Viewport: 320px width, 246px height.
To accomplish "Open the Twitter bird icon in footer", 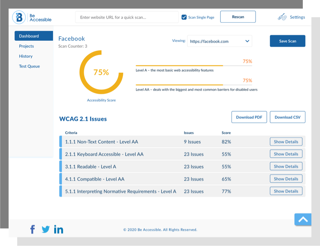I will pos(46,229).
